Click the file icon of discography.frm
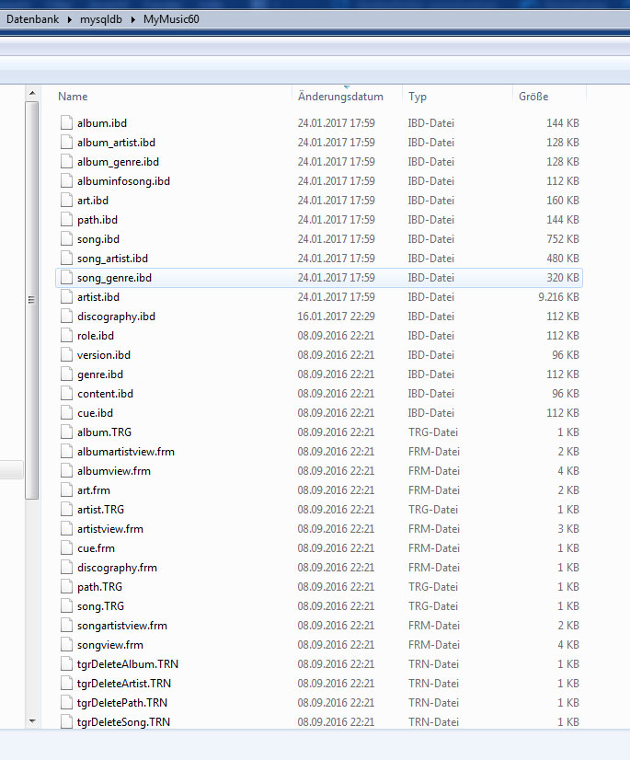The image size is (630, 760). 66,568
